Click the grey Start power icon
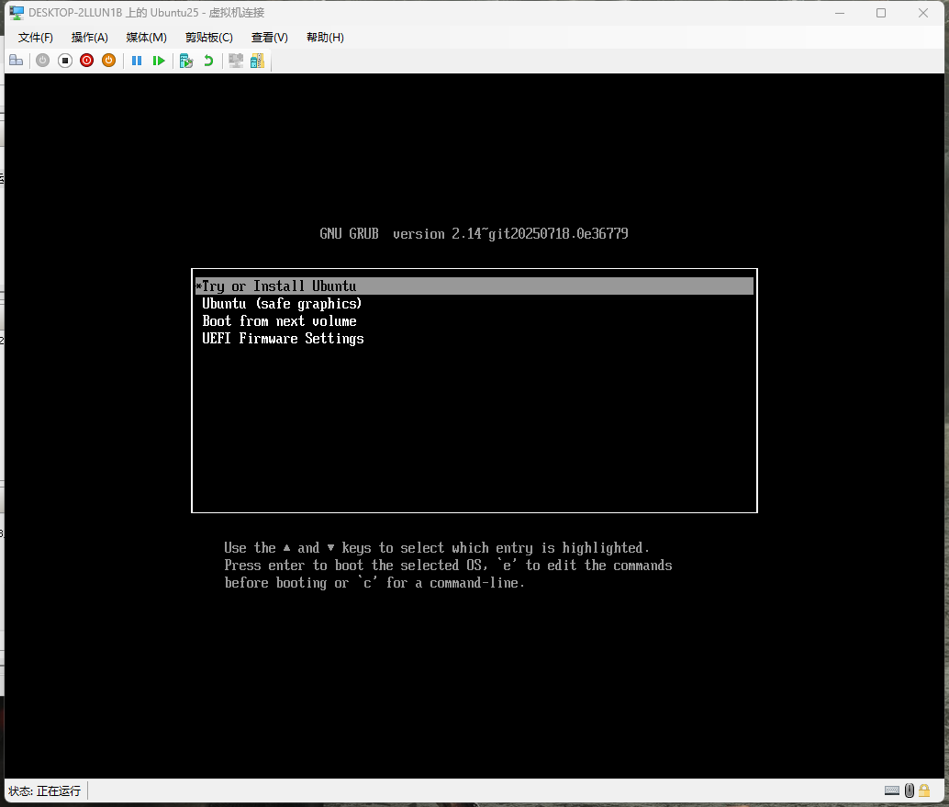The width and height of the screenshot is (949, 807). point(43,61)
